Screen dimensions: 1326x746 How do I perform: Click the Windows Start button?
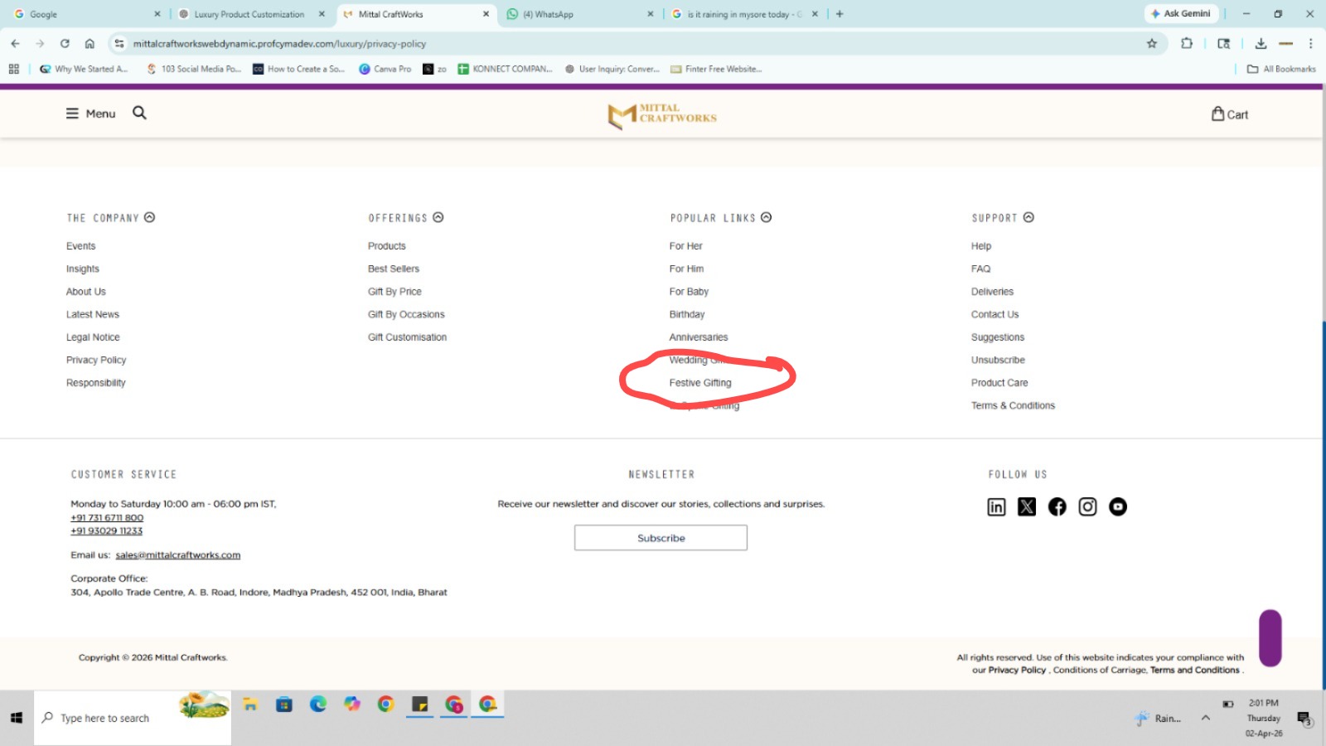point(17,718)
